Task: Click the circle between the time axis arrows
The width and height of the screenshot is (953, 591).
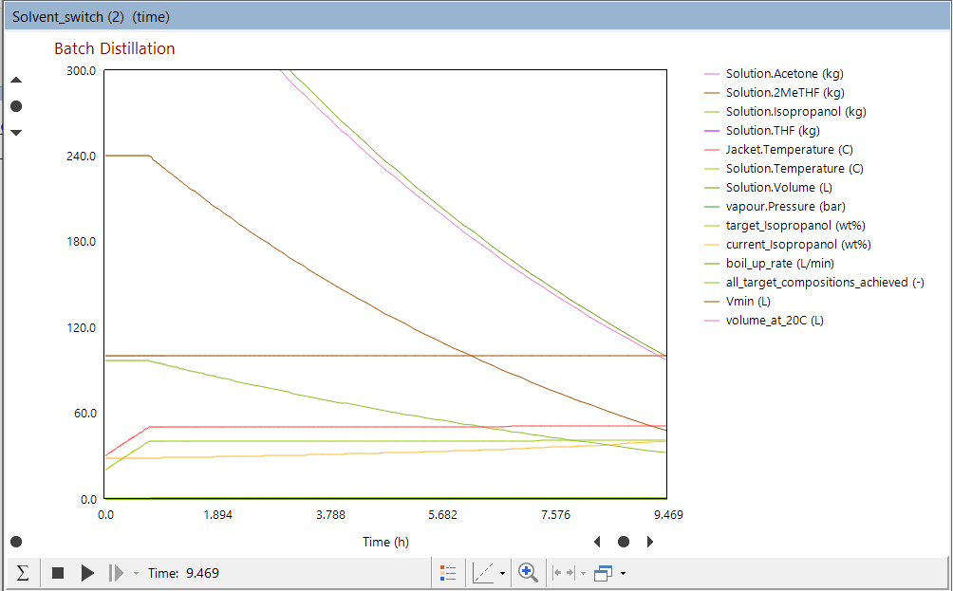Action: (x=624, y=542)
